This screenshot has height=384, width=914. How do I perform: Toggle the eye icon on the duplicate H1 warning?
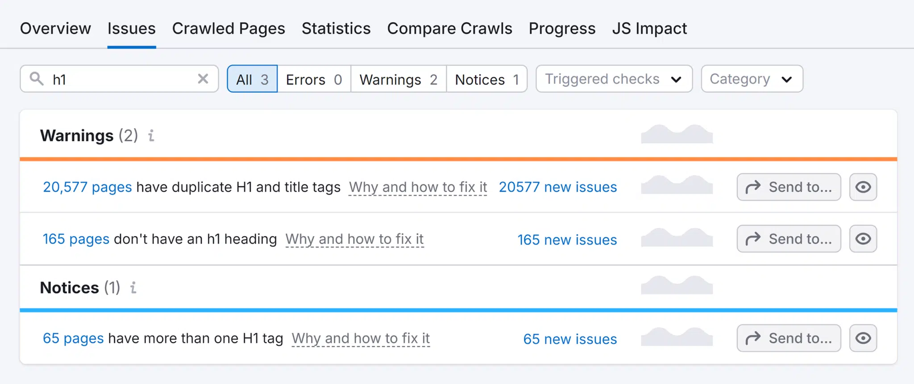pos(863,187)
